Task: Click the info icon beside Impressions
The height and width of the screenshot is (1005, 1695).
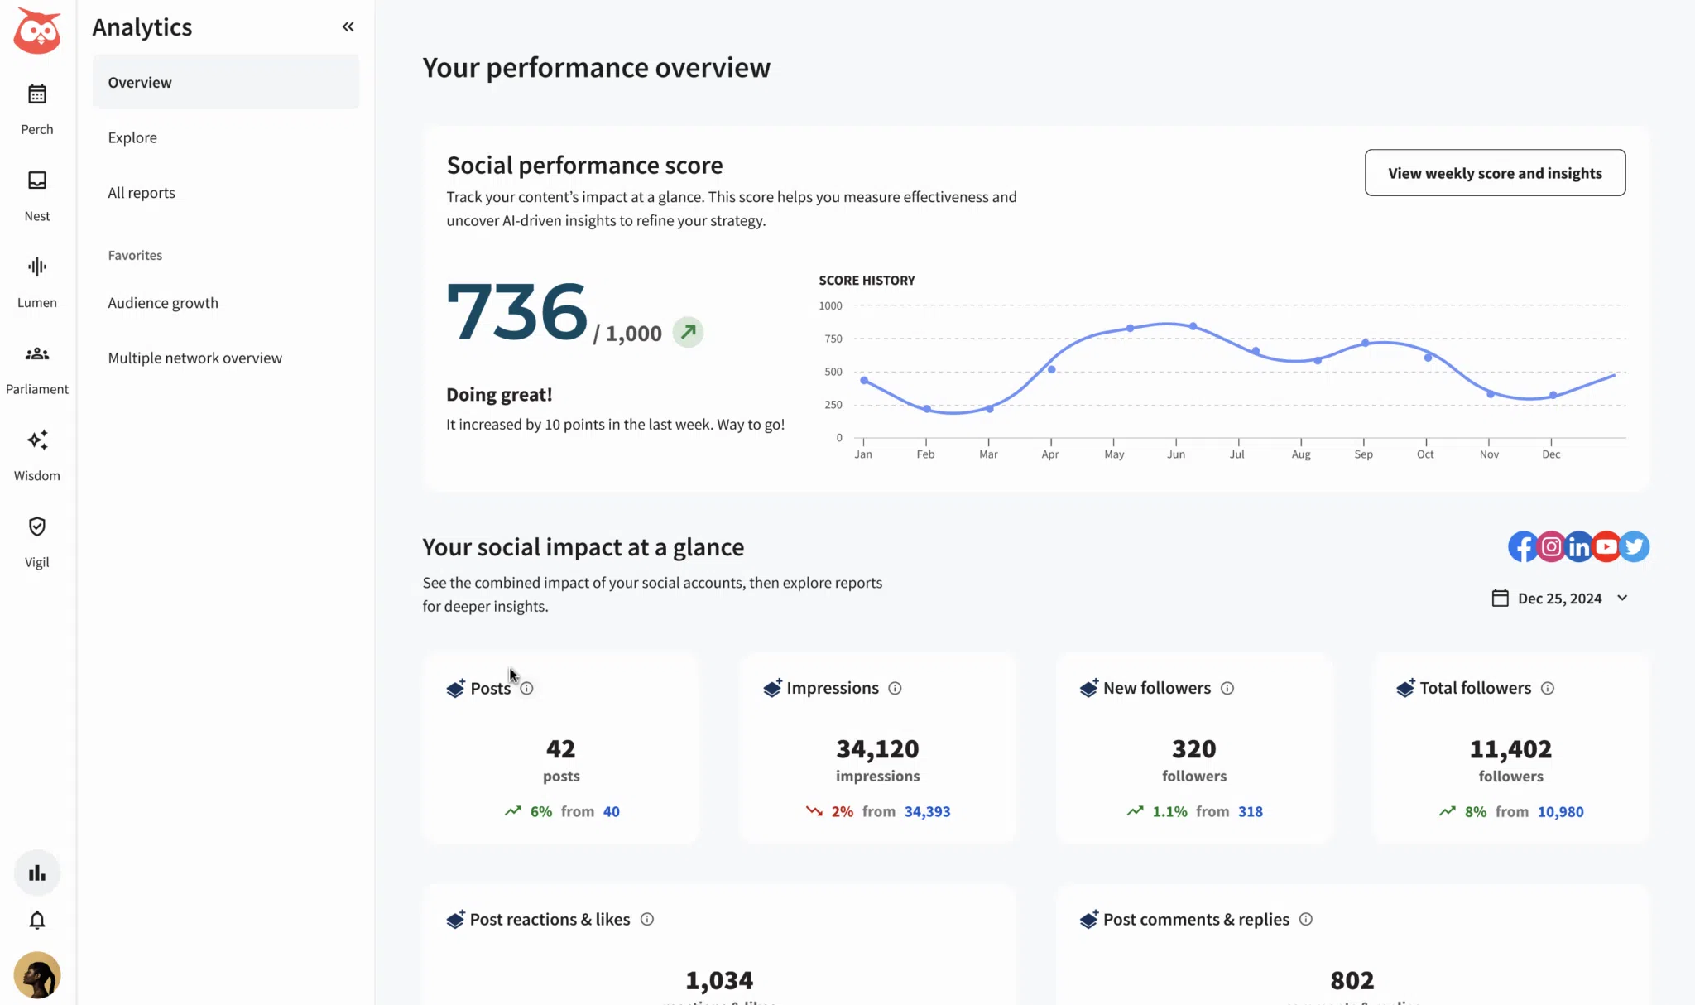Action: pyautogui.click(x=895, y=688)
